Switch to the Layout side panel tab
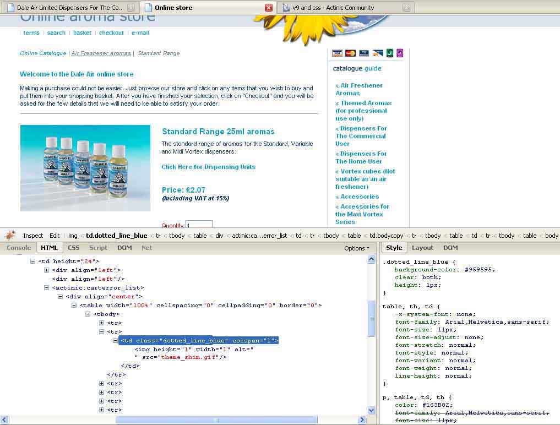This screenshot has width=560, height=425. (422, 248)
